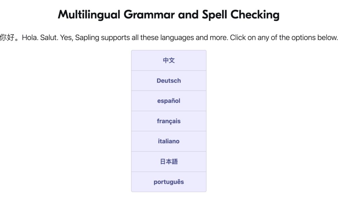
Task: Choose the español language option
Action: [x=169, y=101]
